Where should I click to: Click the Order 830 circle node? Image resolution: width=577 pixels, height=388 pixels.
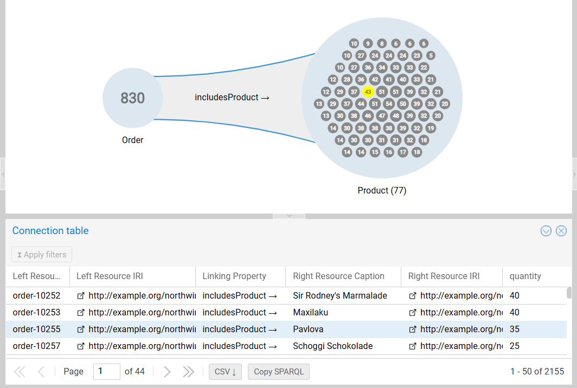(132, 98)
